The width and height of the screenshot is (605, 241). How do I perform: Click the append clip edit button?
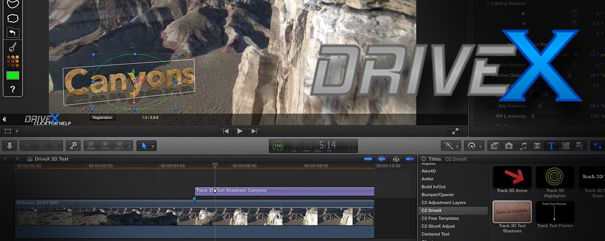click(119, 146)
